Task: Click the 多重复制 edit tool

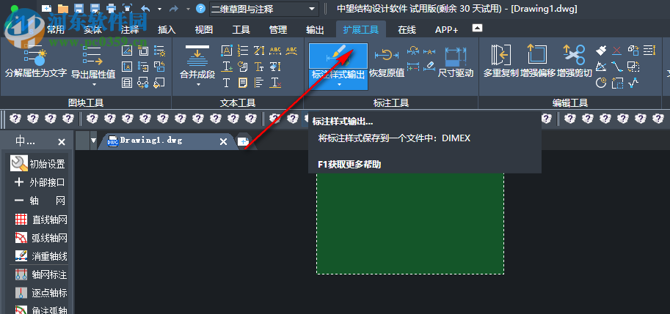Action: [x=500, y=61]
